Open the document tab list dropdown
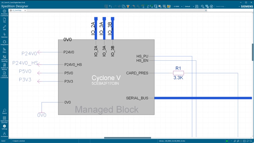Viewport: 254px width, 143px height. tap(206, 10)
